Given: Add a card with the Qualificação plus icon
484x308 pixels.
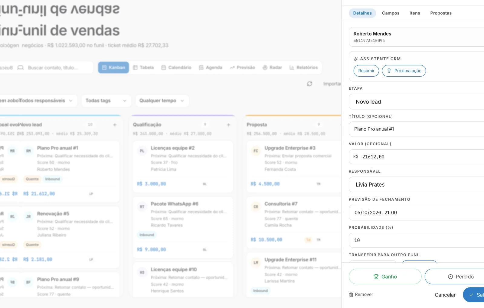Looking at the screenshot, I should coord(228,125).
